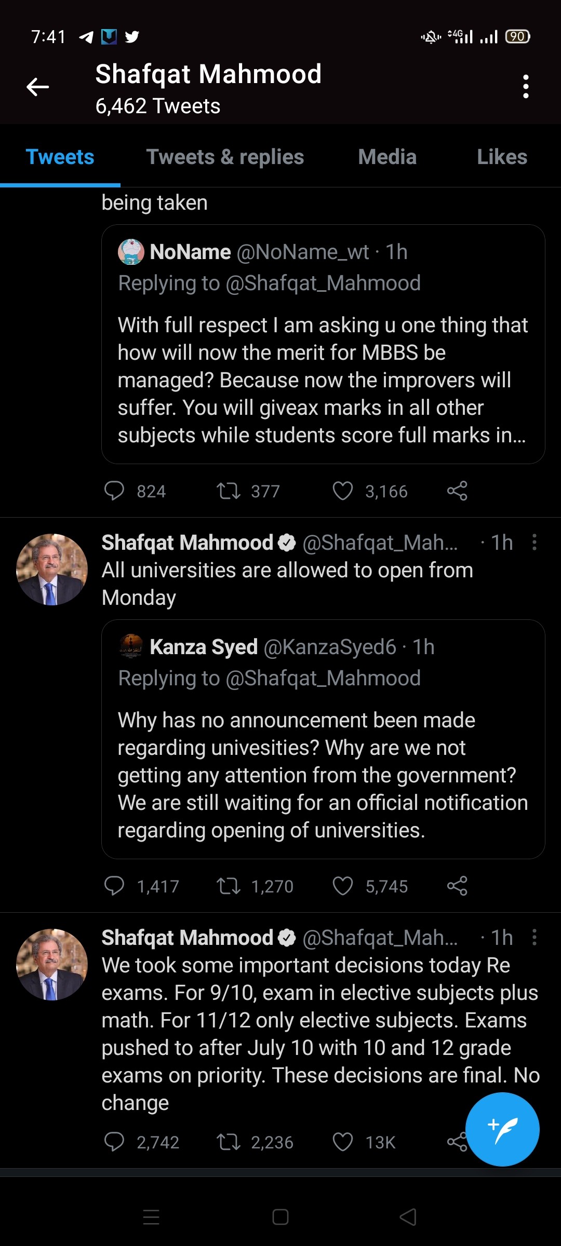
Task: Compose a new tweet with floating button
Action: [x=502, y=1129]
